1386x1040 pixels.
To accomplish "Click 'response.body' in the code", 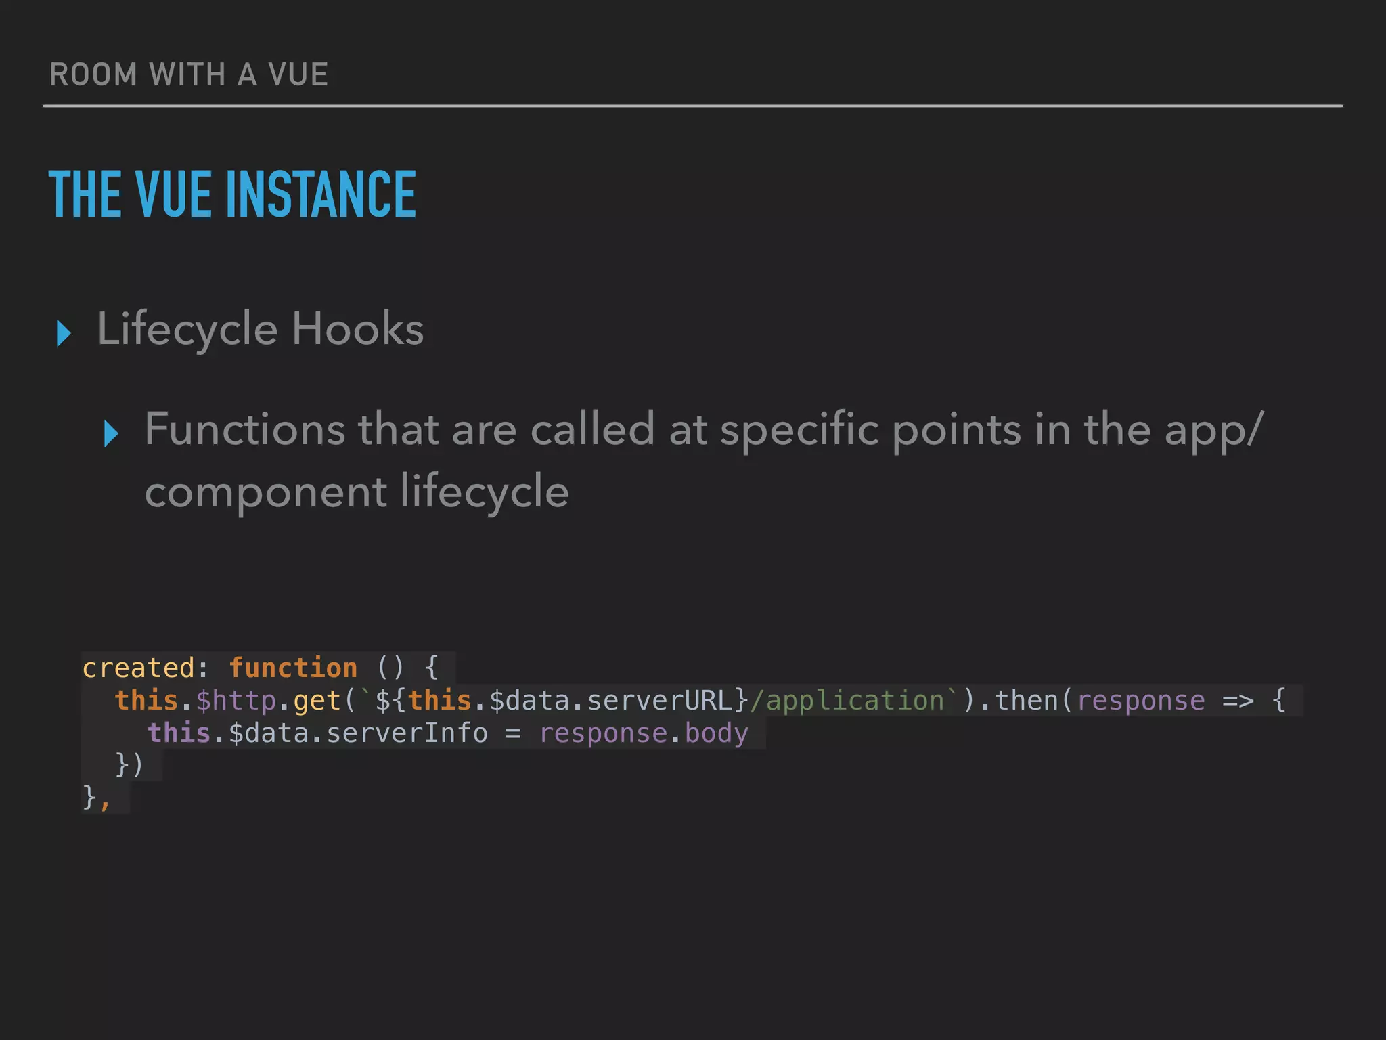I will pos(644,733).
